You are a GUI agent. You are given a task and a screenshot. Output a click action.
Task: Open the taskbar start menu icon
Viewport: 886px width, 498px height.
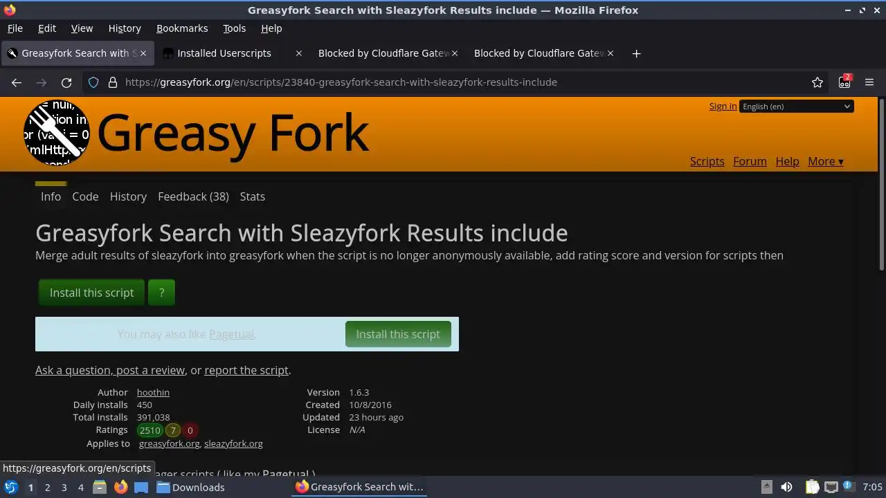(10, 487)
